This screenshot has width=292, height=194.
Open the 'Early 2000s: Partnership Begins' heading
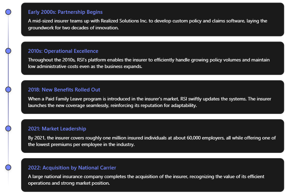tap(65, 12)
